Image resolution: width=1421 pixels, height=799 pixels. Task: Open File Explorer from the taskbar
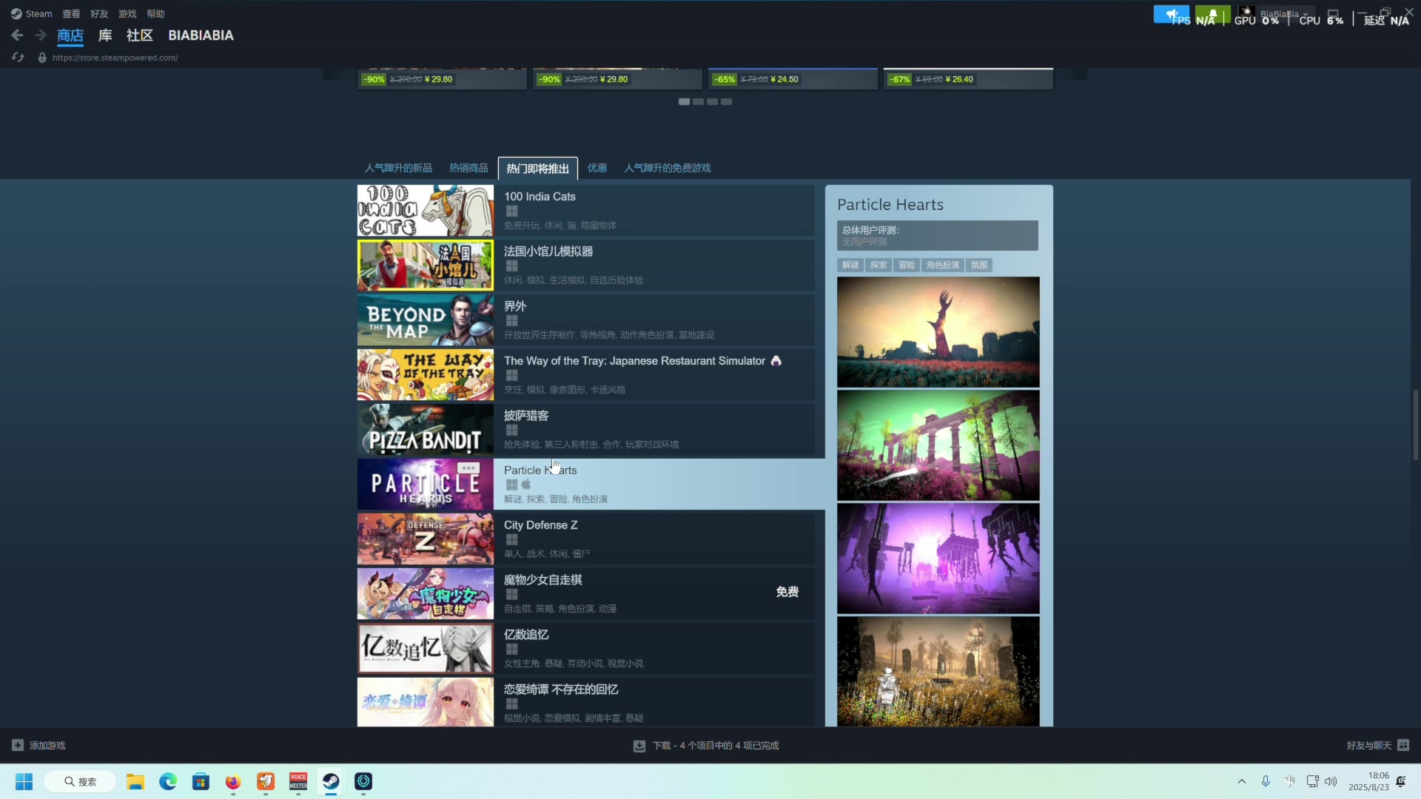(135, 781)
